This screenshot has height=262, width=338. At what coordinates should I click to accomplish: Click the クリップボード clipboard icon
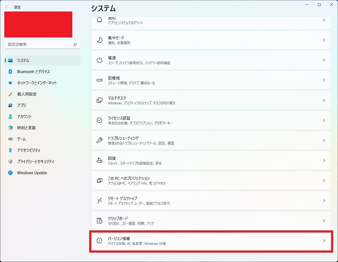coord(99,221)
